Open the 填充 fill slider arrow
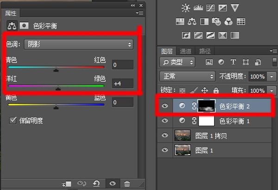Screen dimensions: 278x190 pos(272,91)
